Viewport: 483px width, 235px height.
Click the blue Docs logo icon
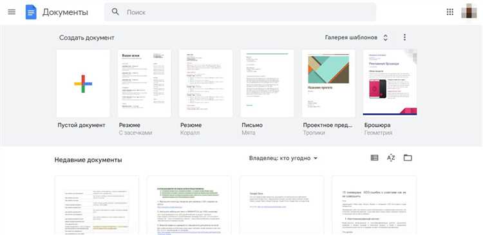[31, 12]
